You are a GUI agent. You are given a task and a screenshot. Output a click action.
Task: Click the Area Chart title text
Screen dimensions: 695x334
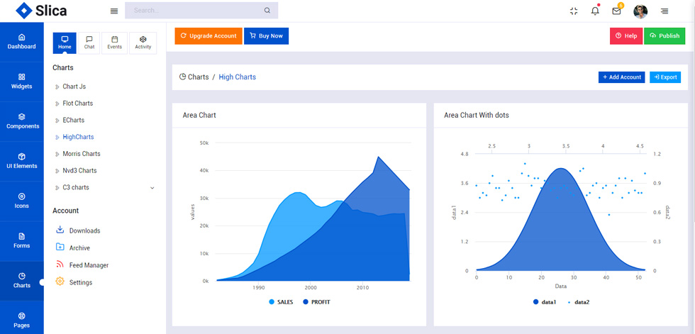pyautogui.click(x=199, y=115)
